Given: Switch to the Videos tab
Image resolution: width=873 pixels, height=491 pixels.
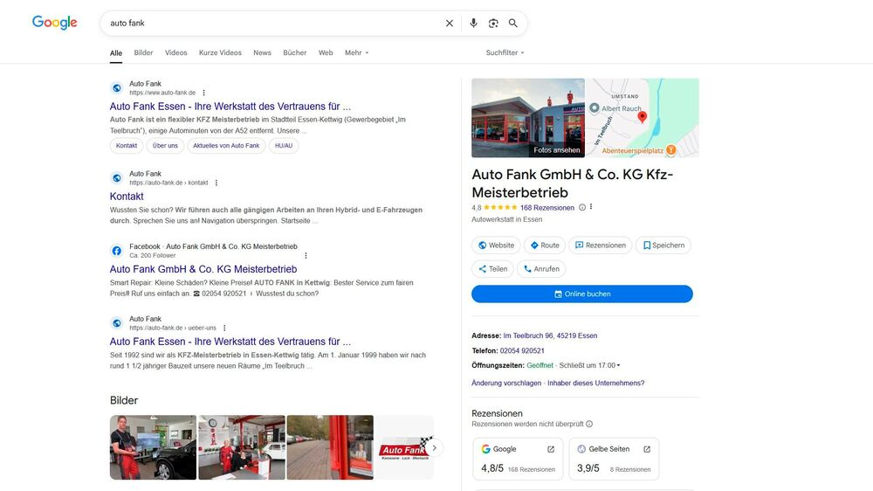Looking at the screenshot, I should (176, 53).
